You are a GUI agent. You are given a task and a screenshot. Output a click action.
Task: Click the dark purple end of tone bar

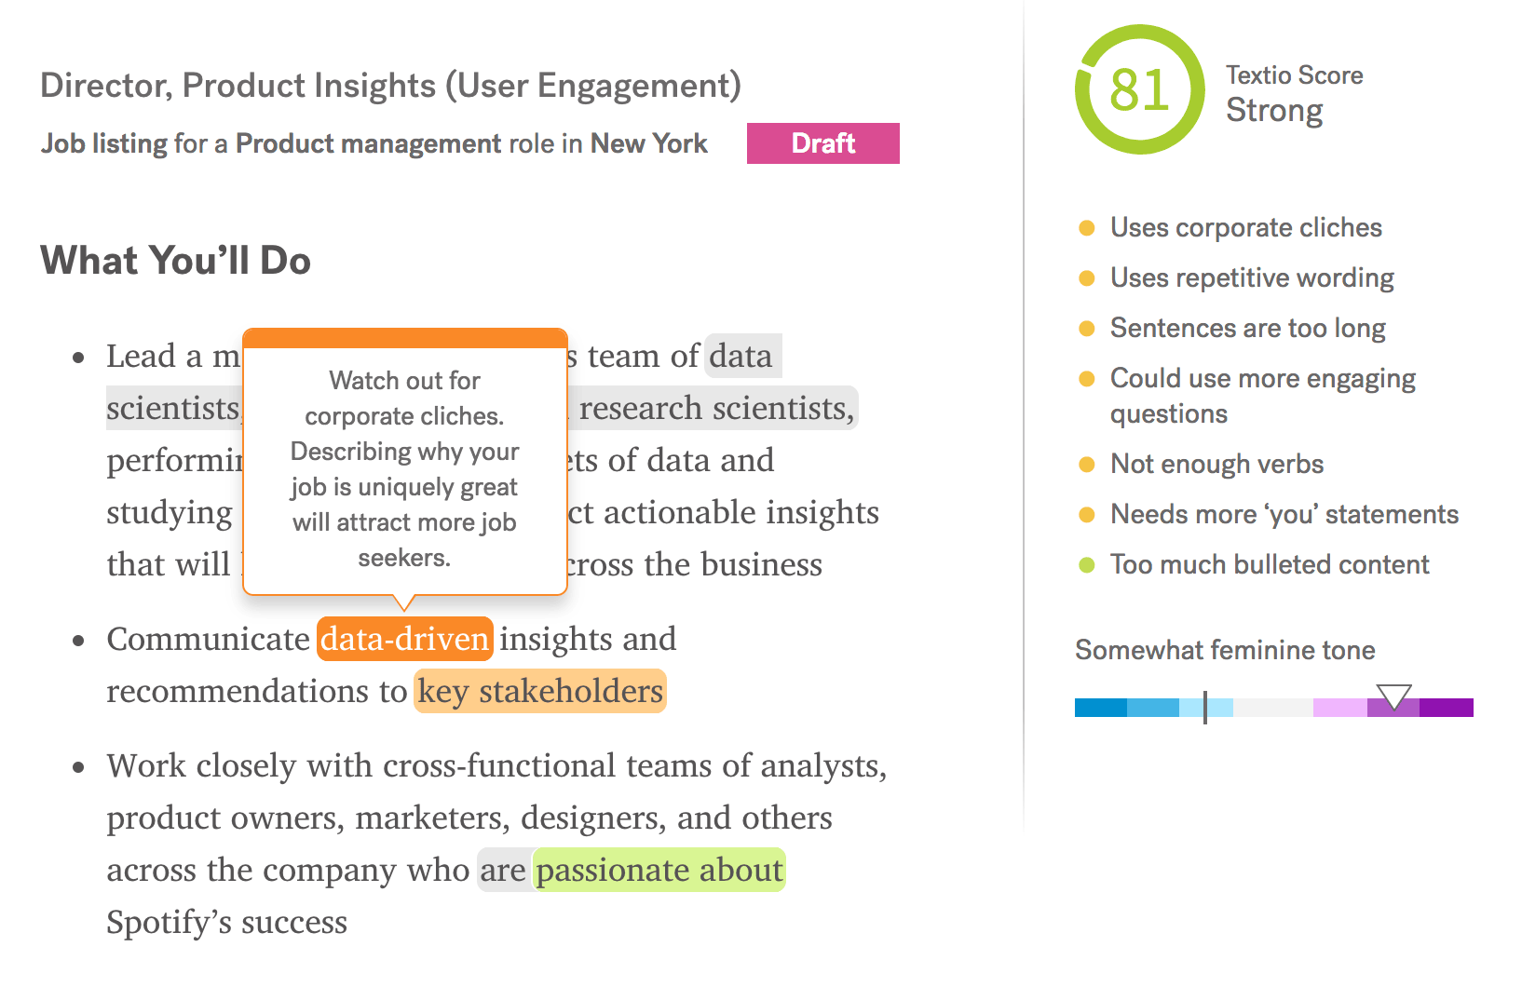coord(1447,708)
